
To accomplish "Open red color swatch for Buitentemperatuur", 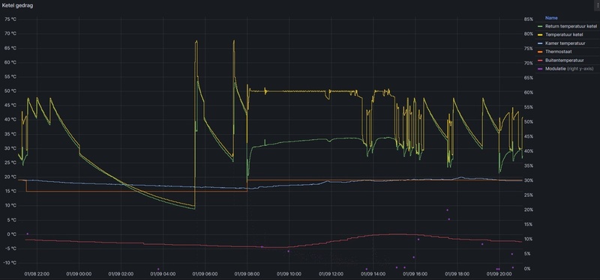I will click(x=540, y=60).
